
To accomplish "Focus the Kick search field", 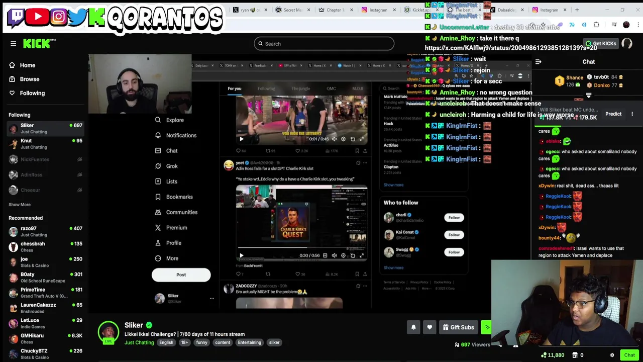I will (324, 44).
